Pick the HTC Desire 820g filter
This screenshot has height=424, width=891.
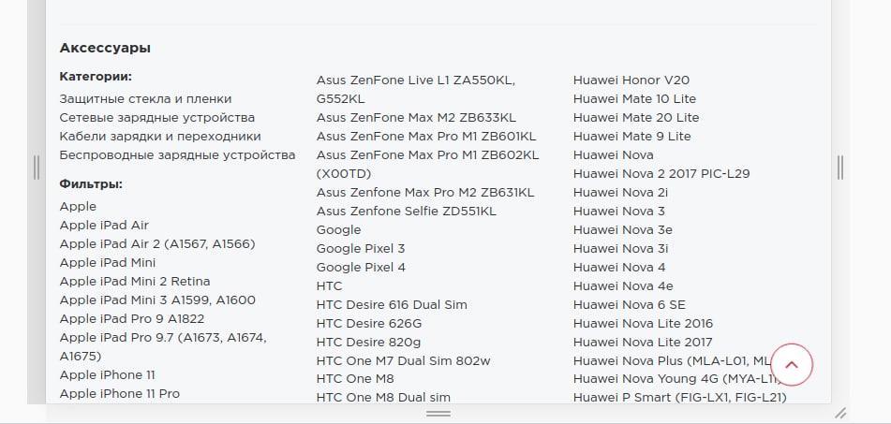[x=369, y=343]
